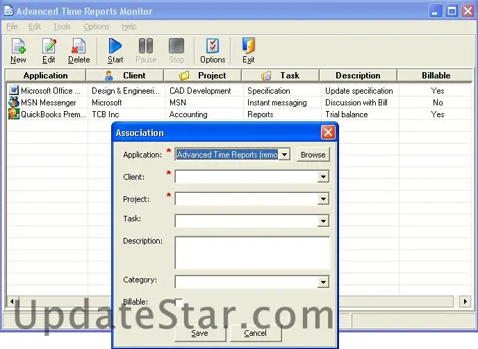The image size is (478, 349).
Task: Select the 'Accounting' project cell
Action: pyautogui.click(x=188, y=114)
